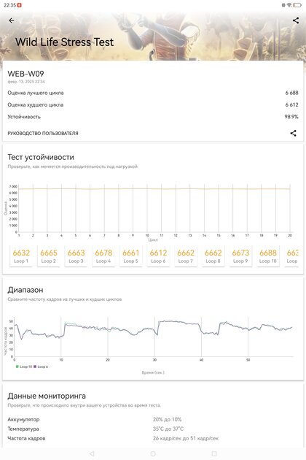Tap the best loop score row 6 688
306x460 pixels.
coord(153,93)
